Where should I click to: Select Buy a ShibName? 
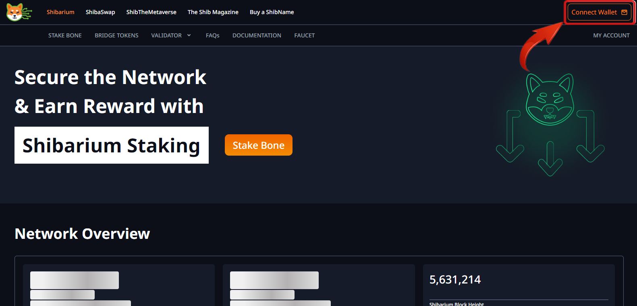(272, 12)
